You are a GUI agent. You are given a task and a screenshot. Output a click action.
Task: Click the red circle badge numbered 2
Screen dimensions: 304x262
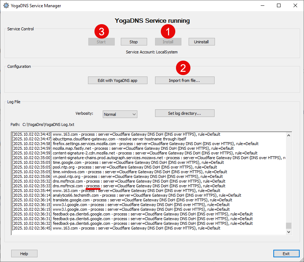(x=183, y=67)
